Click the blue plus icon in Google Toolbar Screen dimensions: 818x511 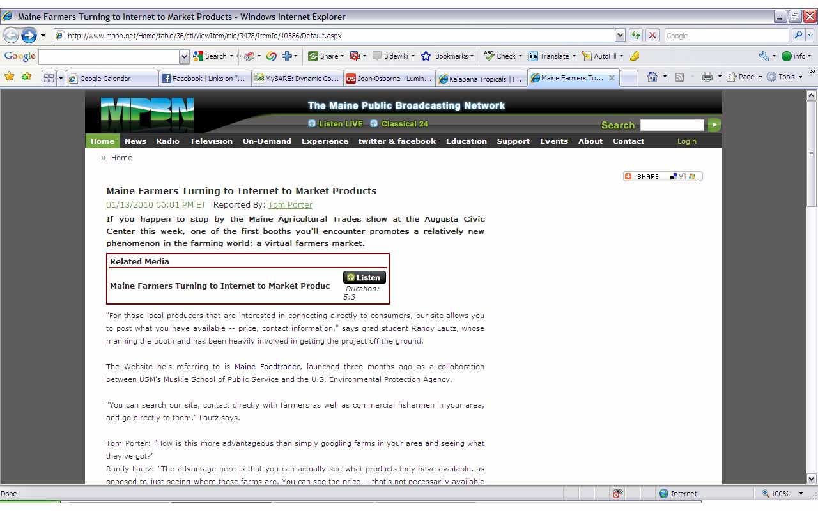pos(287,56)
